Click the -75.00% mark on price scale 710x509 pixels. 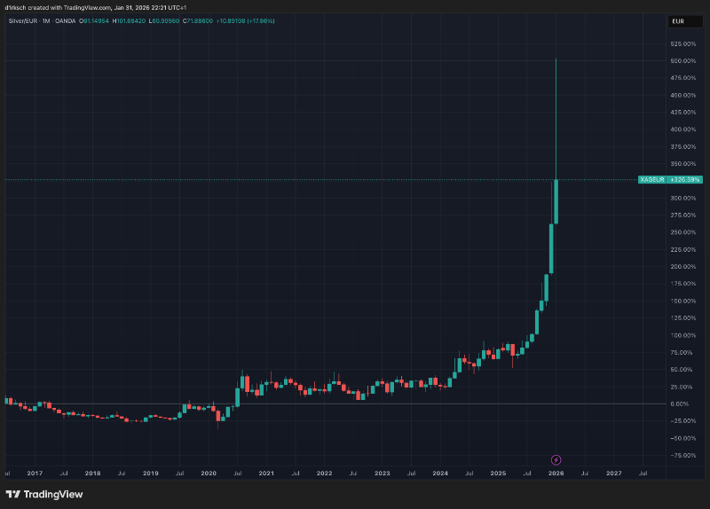click(682, 455)
